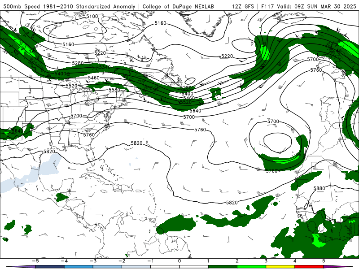The height and width of the screenshot is (269, 359).
Task: Click the 'College of DuPage NEXLAB' header text
Action: pyautogui.click(x=178, y=6)
